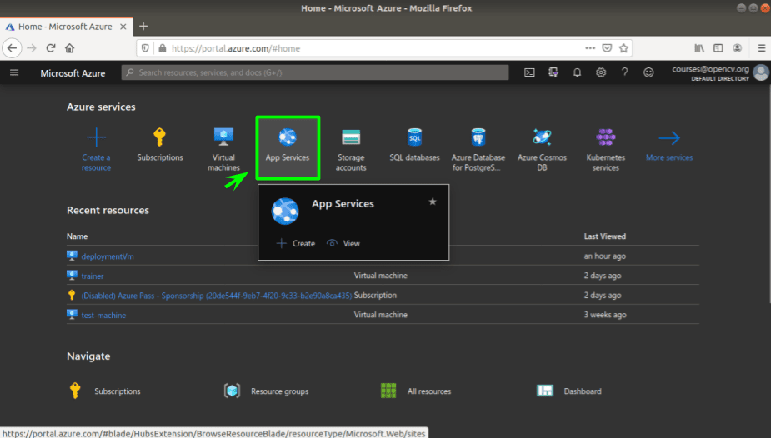Click the Firefox home button
Image resolution: width=771 pixels, height=438 pixels.
point(70,48)
